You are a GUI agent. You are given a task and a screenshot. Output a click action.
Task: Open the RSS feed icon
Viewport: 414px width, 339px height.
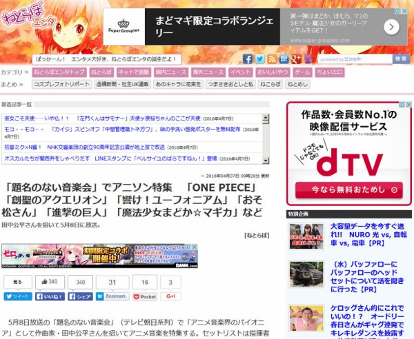(x=272, y=59)
